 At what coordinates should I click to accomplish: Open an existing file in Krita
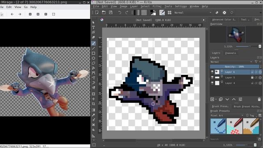click(x=104, y=12)
